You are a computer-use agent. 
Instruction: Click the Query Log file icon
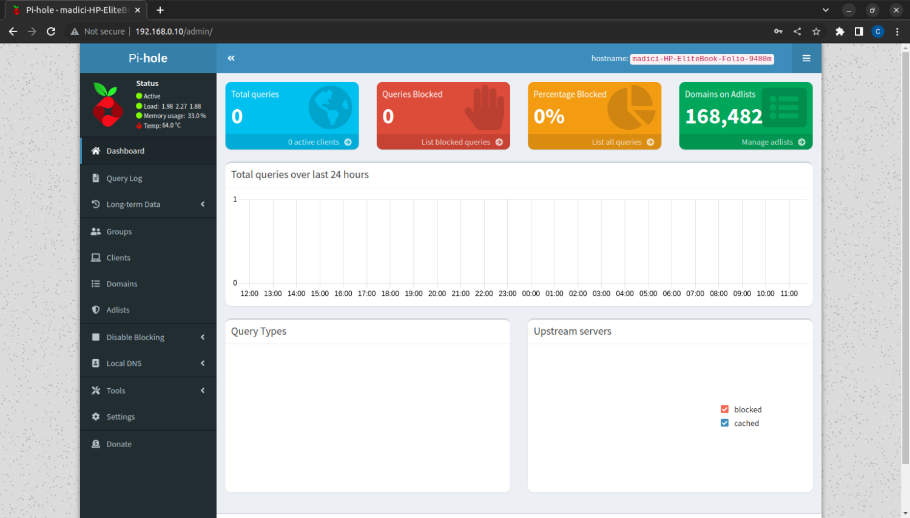coord(96,178)
